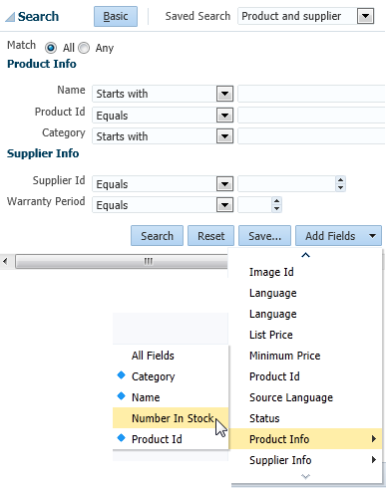Increase the Supplier Id spinner value
386x488 pixels.
pos(340,180)
